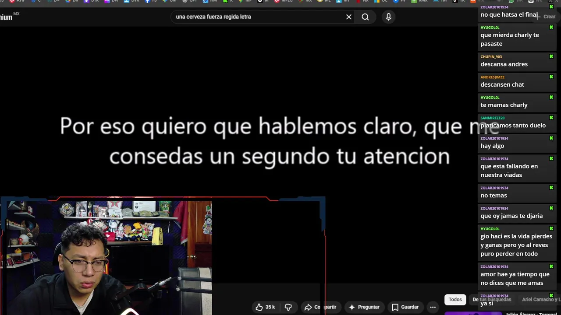Click the magnifier search button
Viewport: 561px width, 315px height.
365,17
